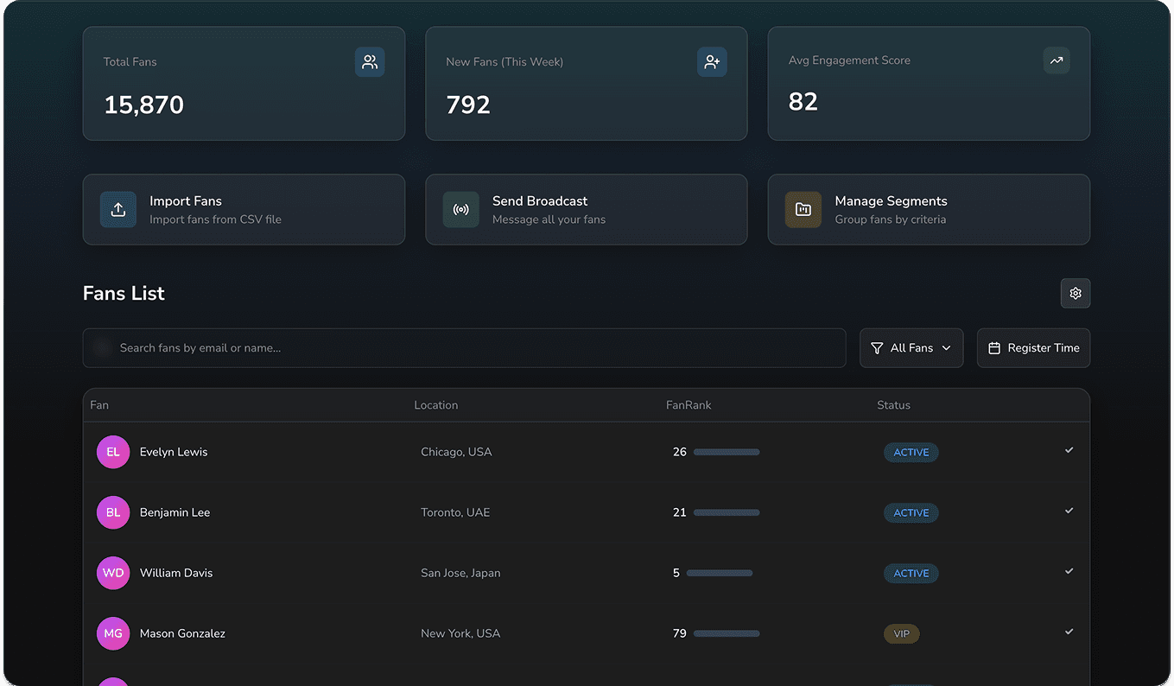Select the Status column header
1174x686 pixels.
[893, 404]
